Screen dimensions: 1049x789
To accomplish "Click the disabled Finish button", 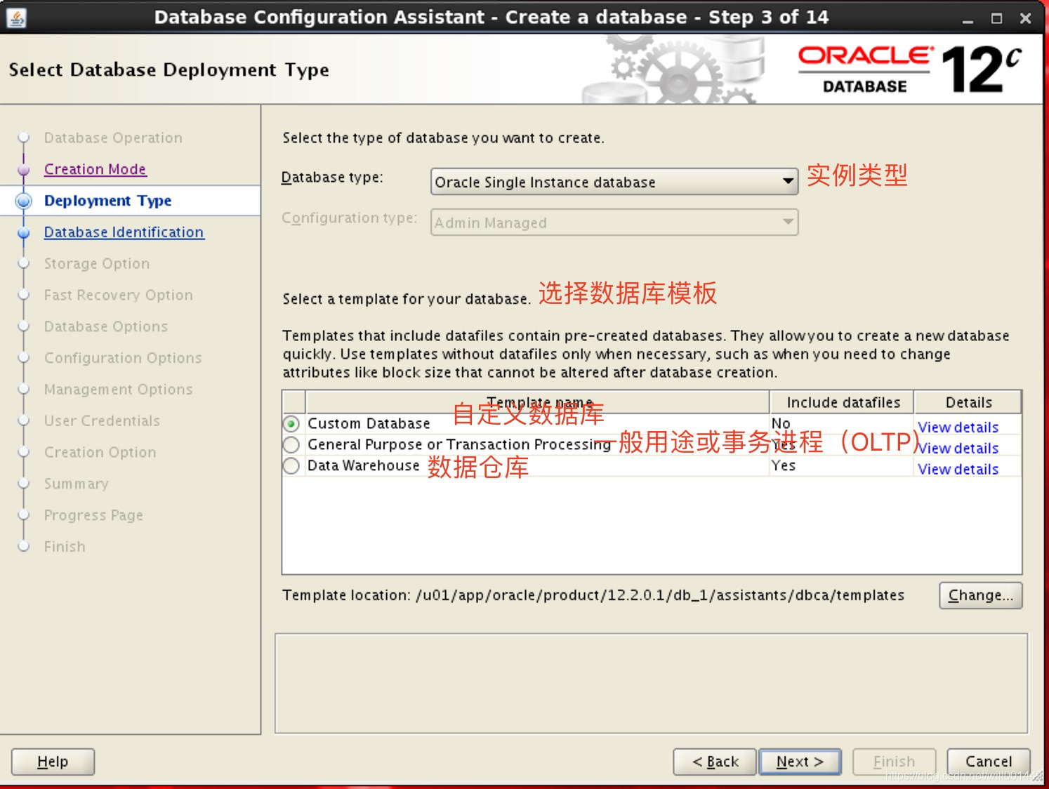I will point(894,762).
